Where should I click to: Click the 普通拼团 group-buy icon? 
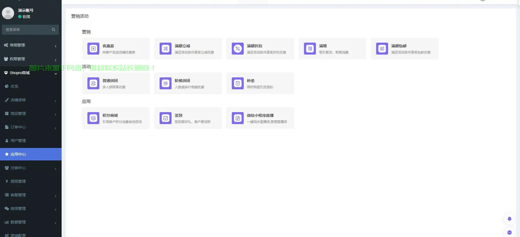tap(93, 83)
